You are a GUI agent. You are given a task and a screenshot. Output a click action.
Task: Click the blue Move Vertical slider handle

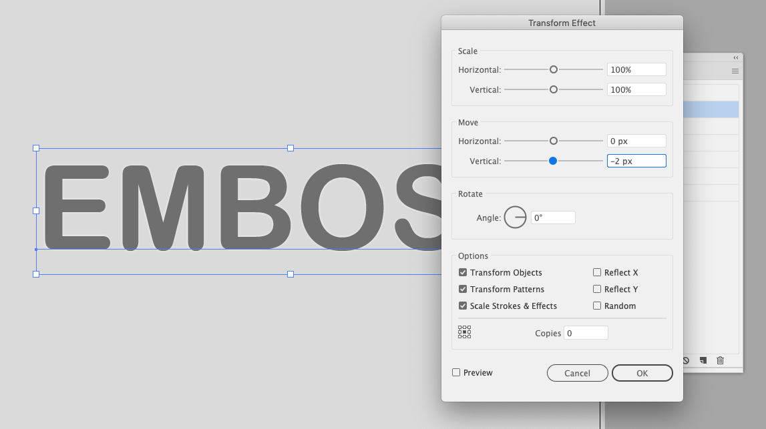coord(553,160)
